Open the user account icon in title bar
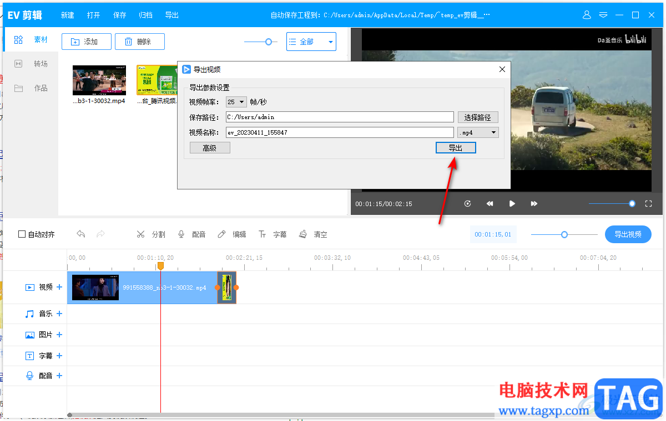 click(x=587, y=15)
